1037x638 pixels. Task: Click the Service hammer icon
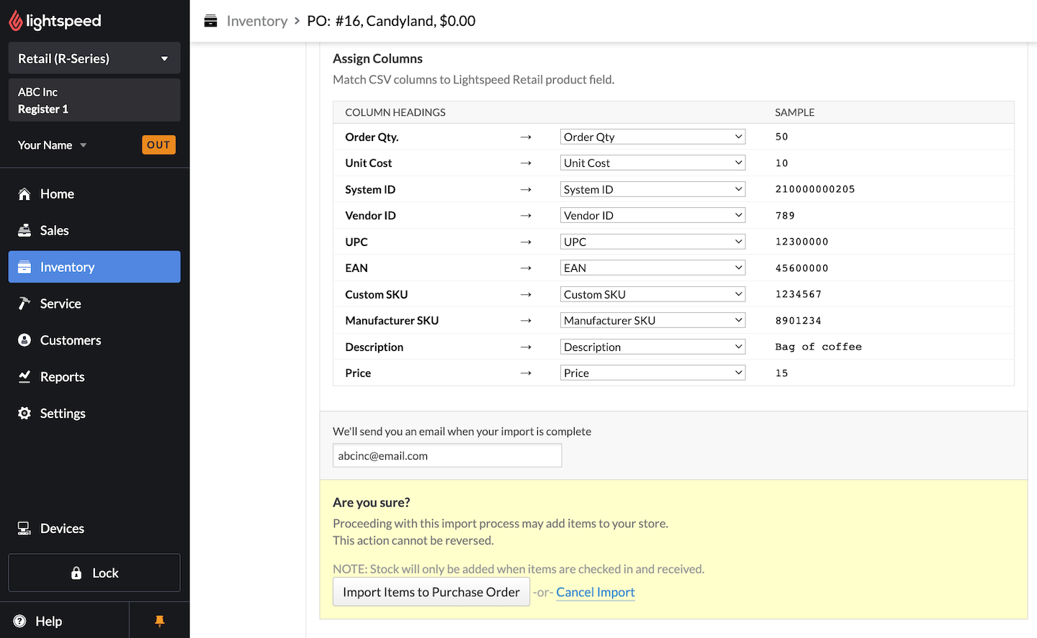pos(24,304)
